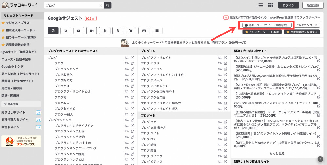Re-search icon for ブログ バナー
This screenshot has width=327, height=165.
(x=220, y=122)
